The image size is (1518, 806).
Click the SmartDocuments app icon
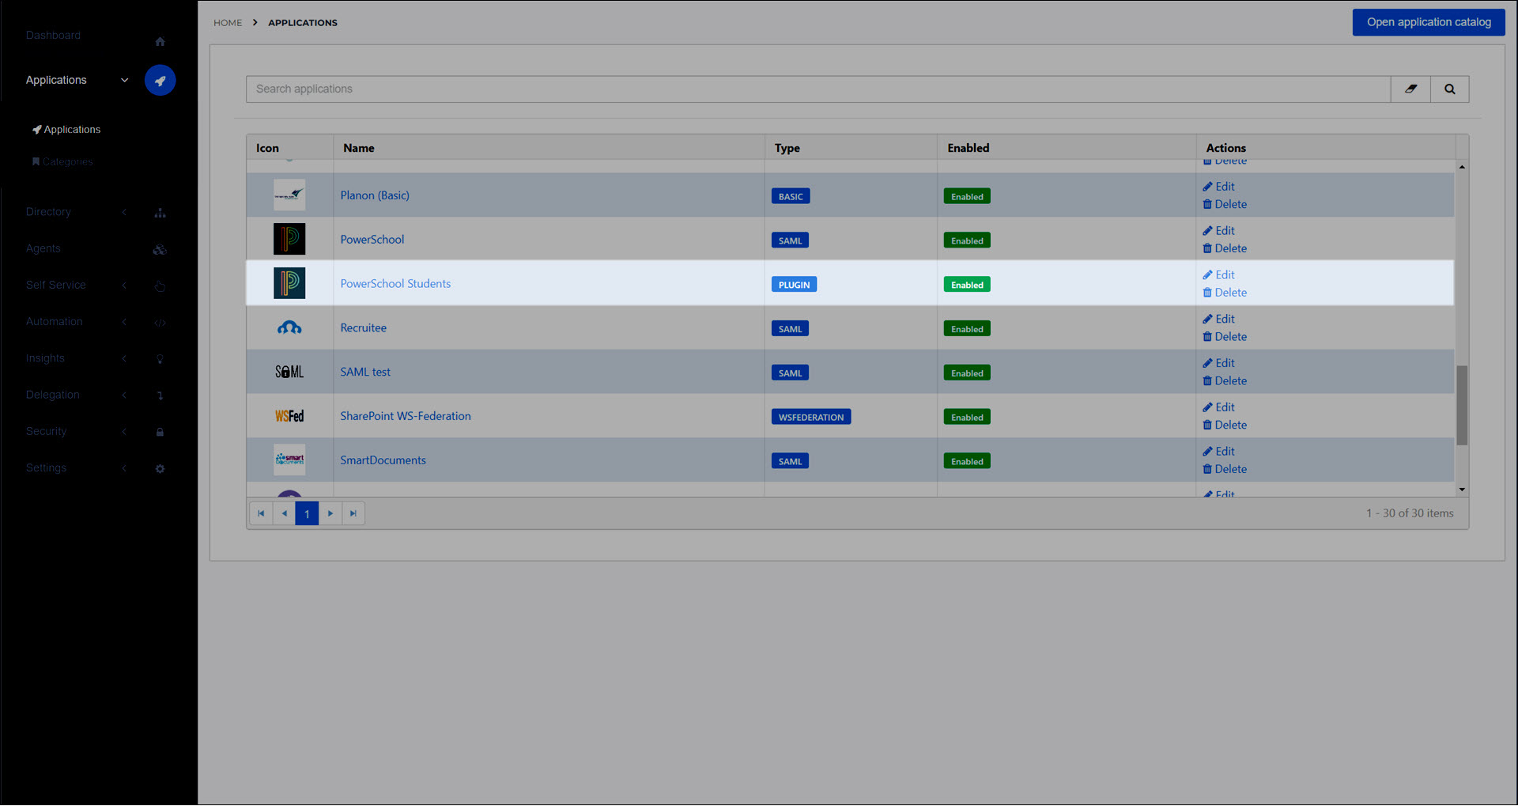tap(289, 460)
